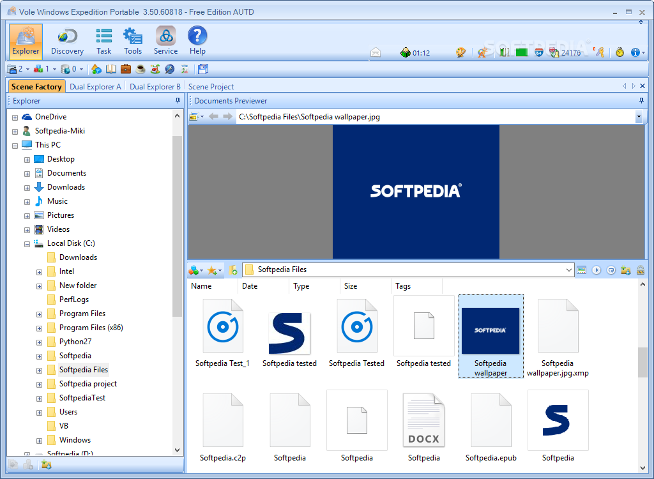Click the previewer forward arrow
The height and width of the screenshot is (479, 654).
(228, 116)
